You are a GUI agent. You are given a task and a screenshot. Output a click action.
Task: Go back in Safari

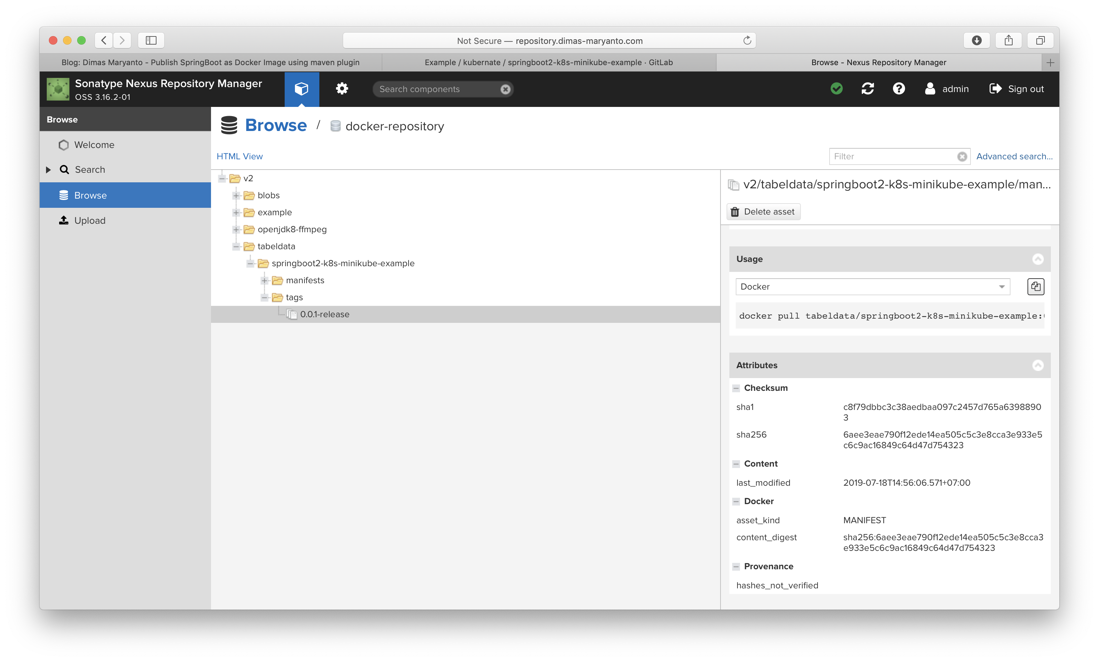pyautogui.click(x=104, y=41)
